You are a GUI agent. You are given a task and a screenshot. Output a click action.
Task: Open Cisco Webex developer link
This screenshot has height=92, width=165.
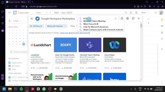click(x=109, y=57)
